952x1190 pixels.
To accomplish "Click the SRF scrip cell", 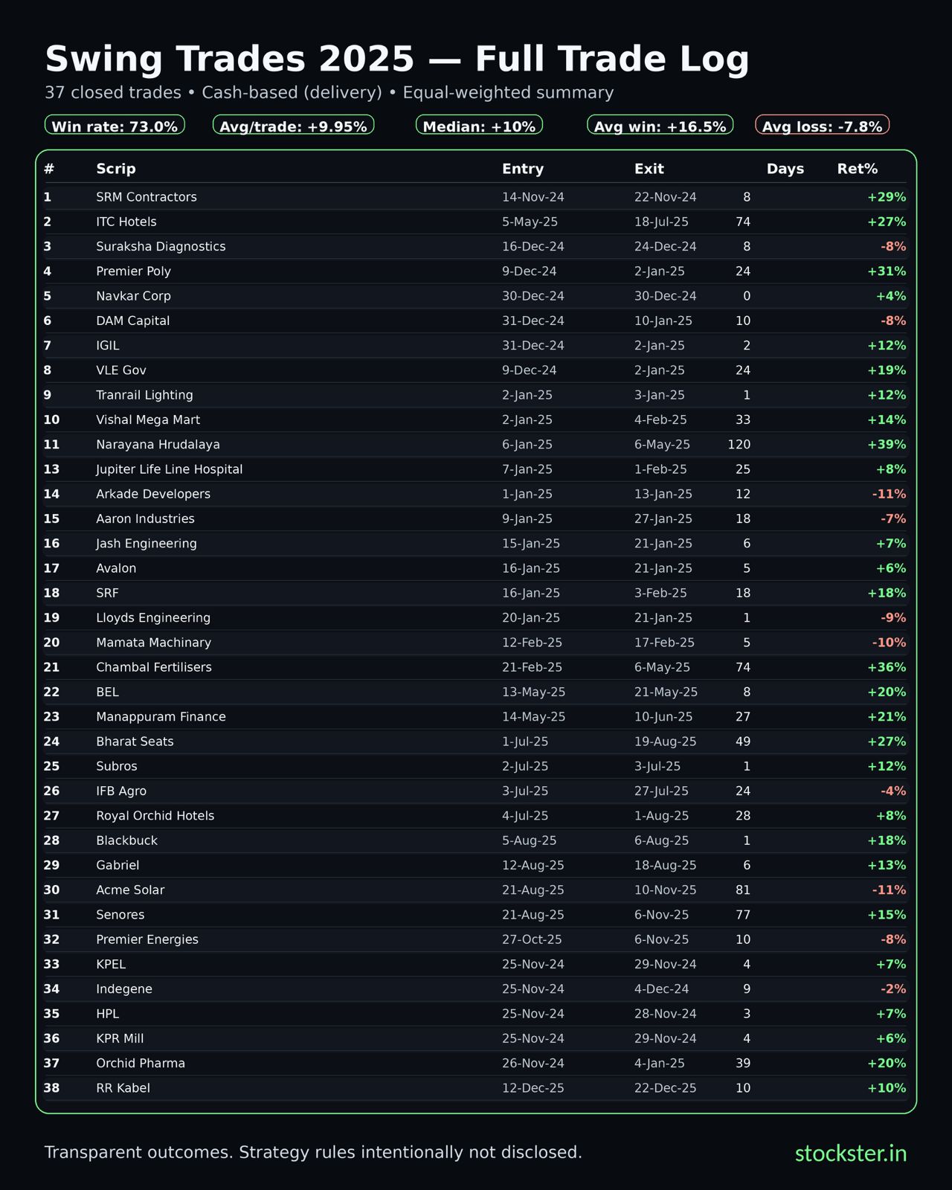I will [107, 593].
